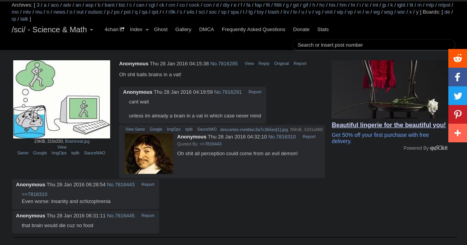Go to the /news/ archive board link
Image resolution: width=467 pixels, height=245 pixels.
tap(60, 12)
